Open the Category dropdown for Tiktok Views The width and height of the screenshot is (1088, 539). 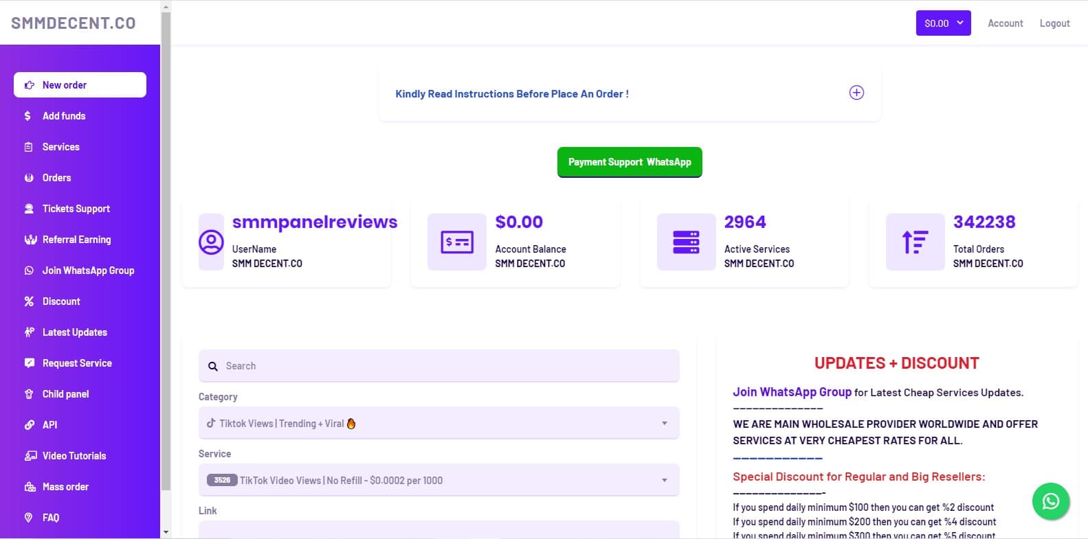(438, 424)
